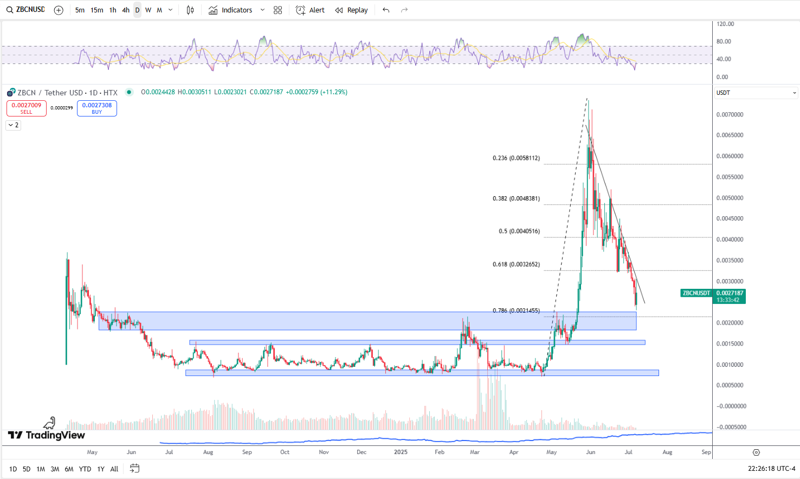Set date range to YTD

(x=85, y=469)
